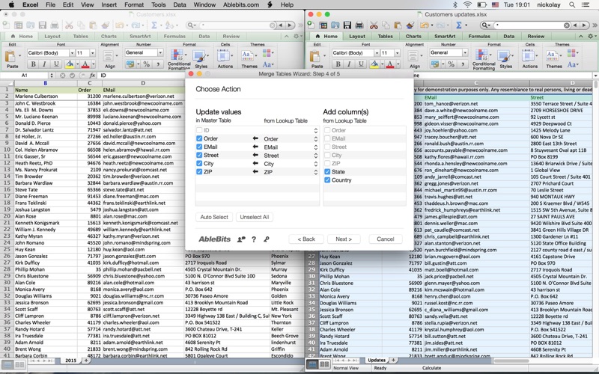Uncheck the Country add column checkbox
Screen dimensions: 599x374
coord(327,180)
